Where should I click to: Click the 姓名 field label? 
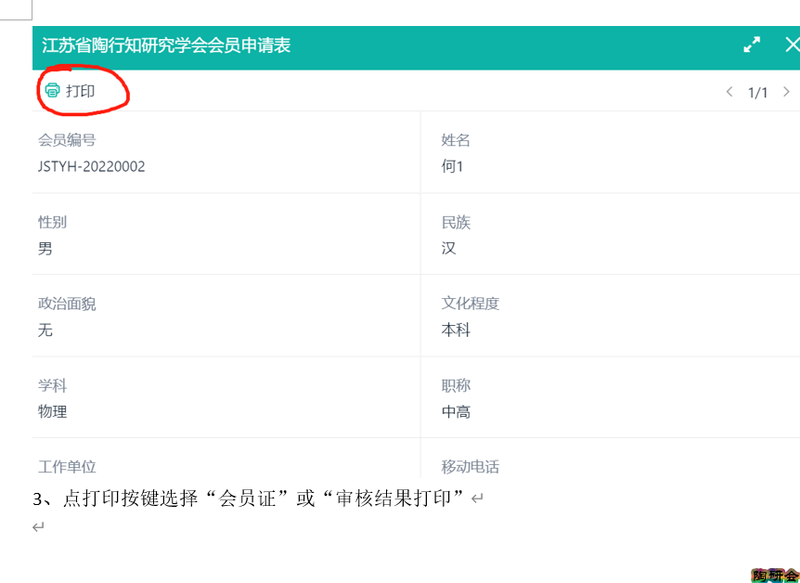click(x=456, y=140)
